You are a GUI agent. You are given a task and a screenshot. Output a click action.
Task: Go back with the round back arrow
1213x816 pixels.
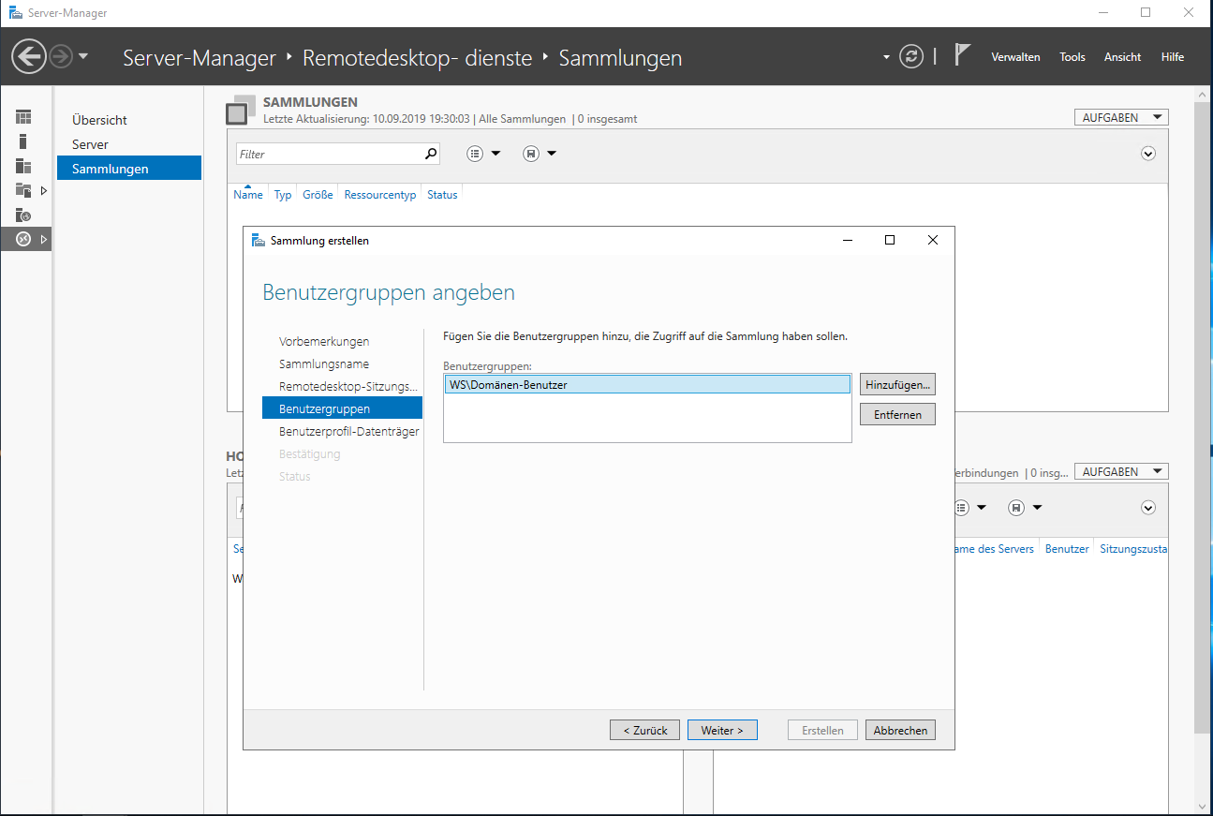(29, 57)
